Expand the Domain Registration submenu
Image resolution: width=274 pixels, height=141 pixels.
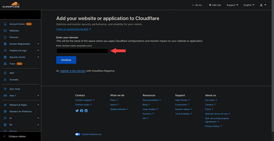click(x=38, y=44)
